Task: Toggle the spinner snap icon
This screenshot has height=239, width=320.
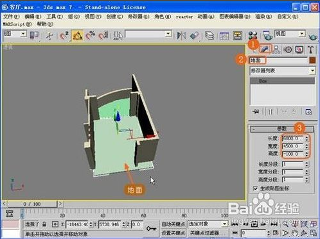Action: pos(103,35)
